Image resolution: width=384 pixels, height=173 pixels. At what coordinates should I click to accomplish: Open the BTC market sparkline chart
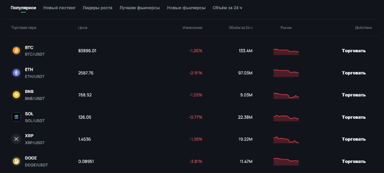[286, 52]
